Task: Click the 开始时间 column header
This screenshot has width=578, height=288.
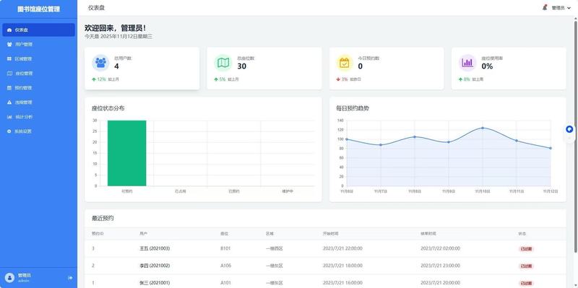Action: (x=331, y=233)
